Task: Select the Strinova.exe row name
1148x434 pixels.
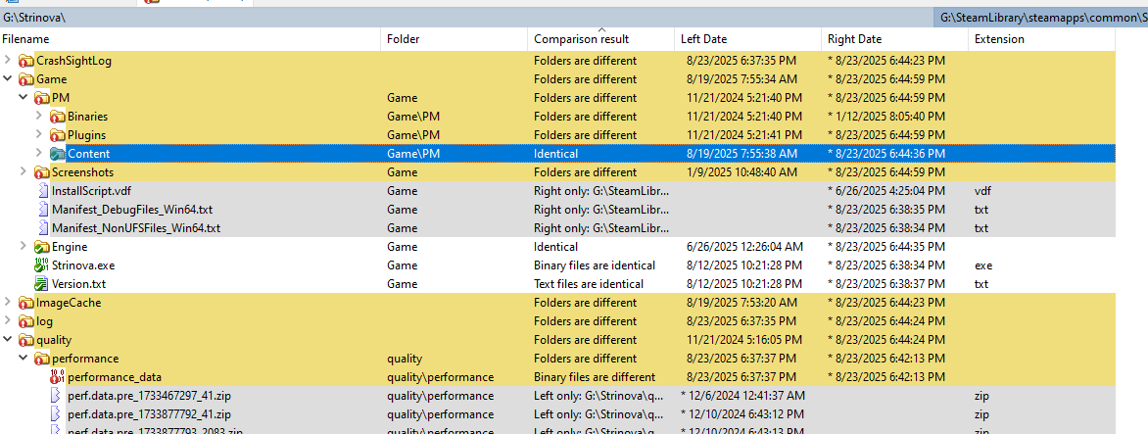Action: 83,265
